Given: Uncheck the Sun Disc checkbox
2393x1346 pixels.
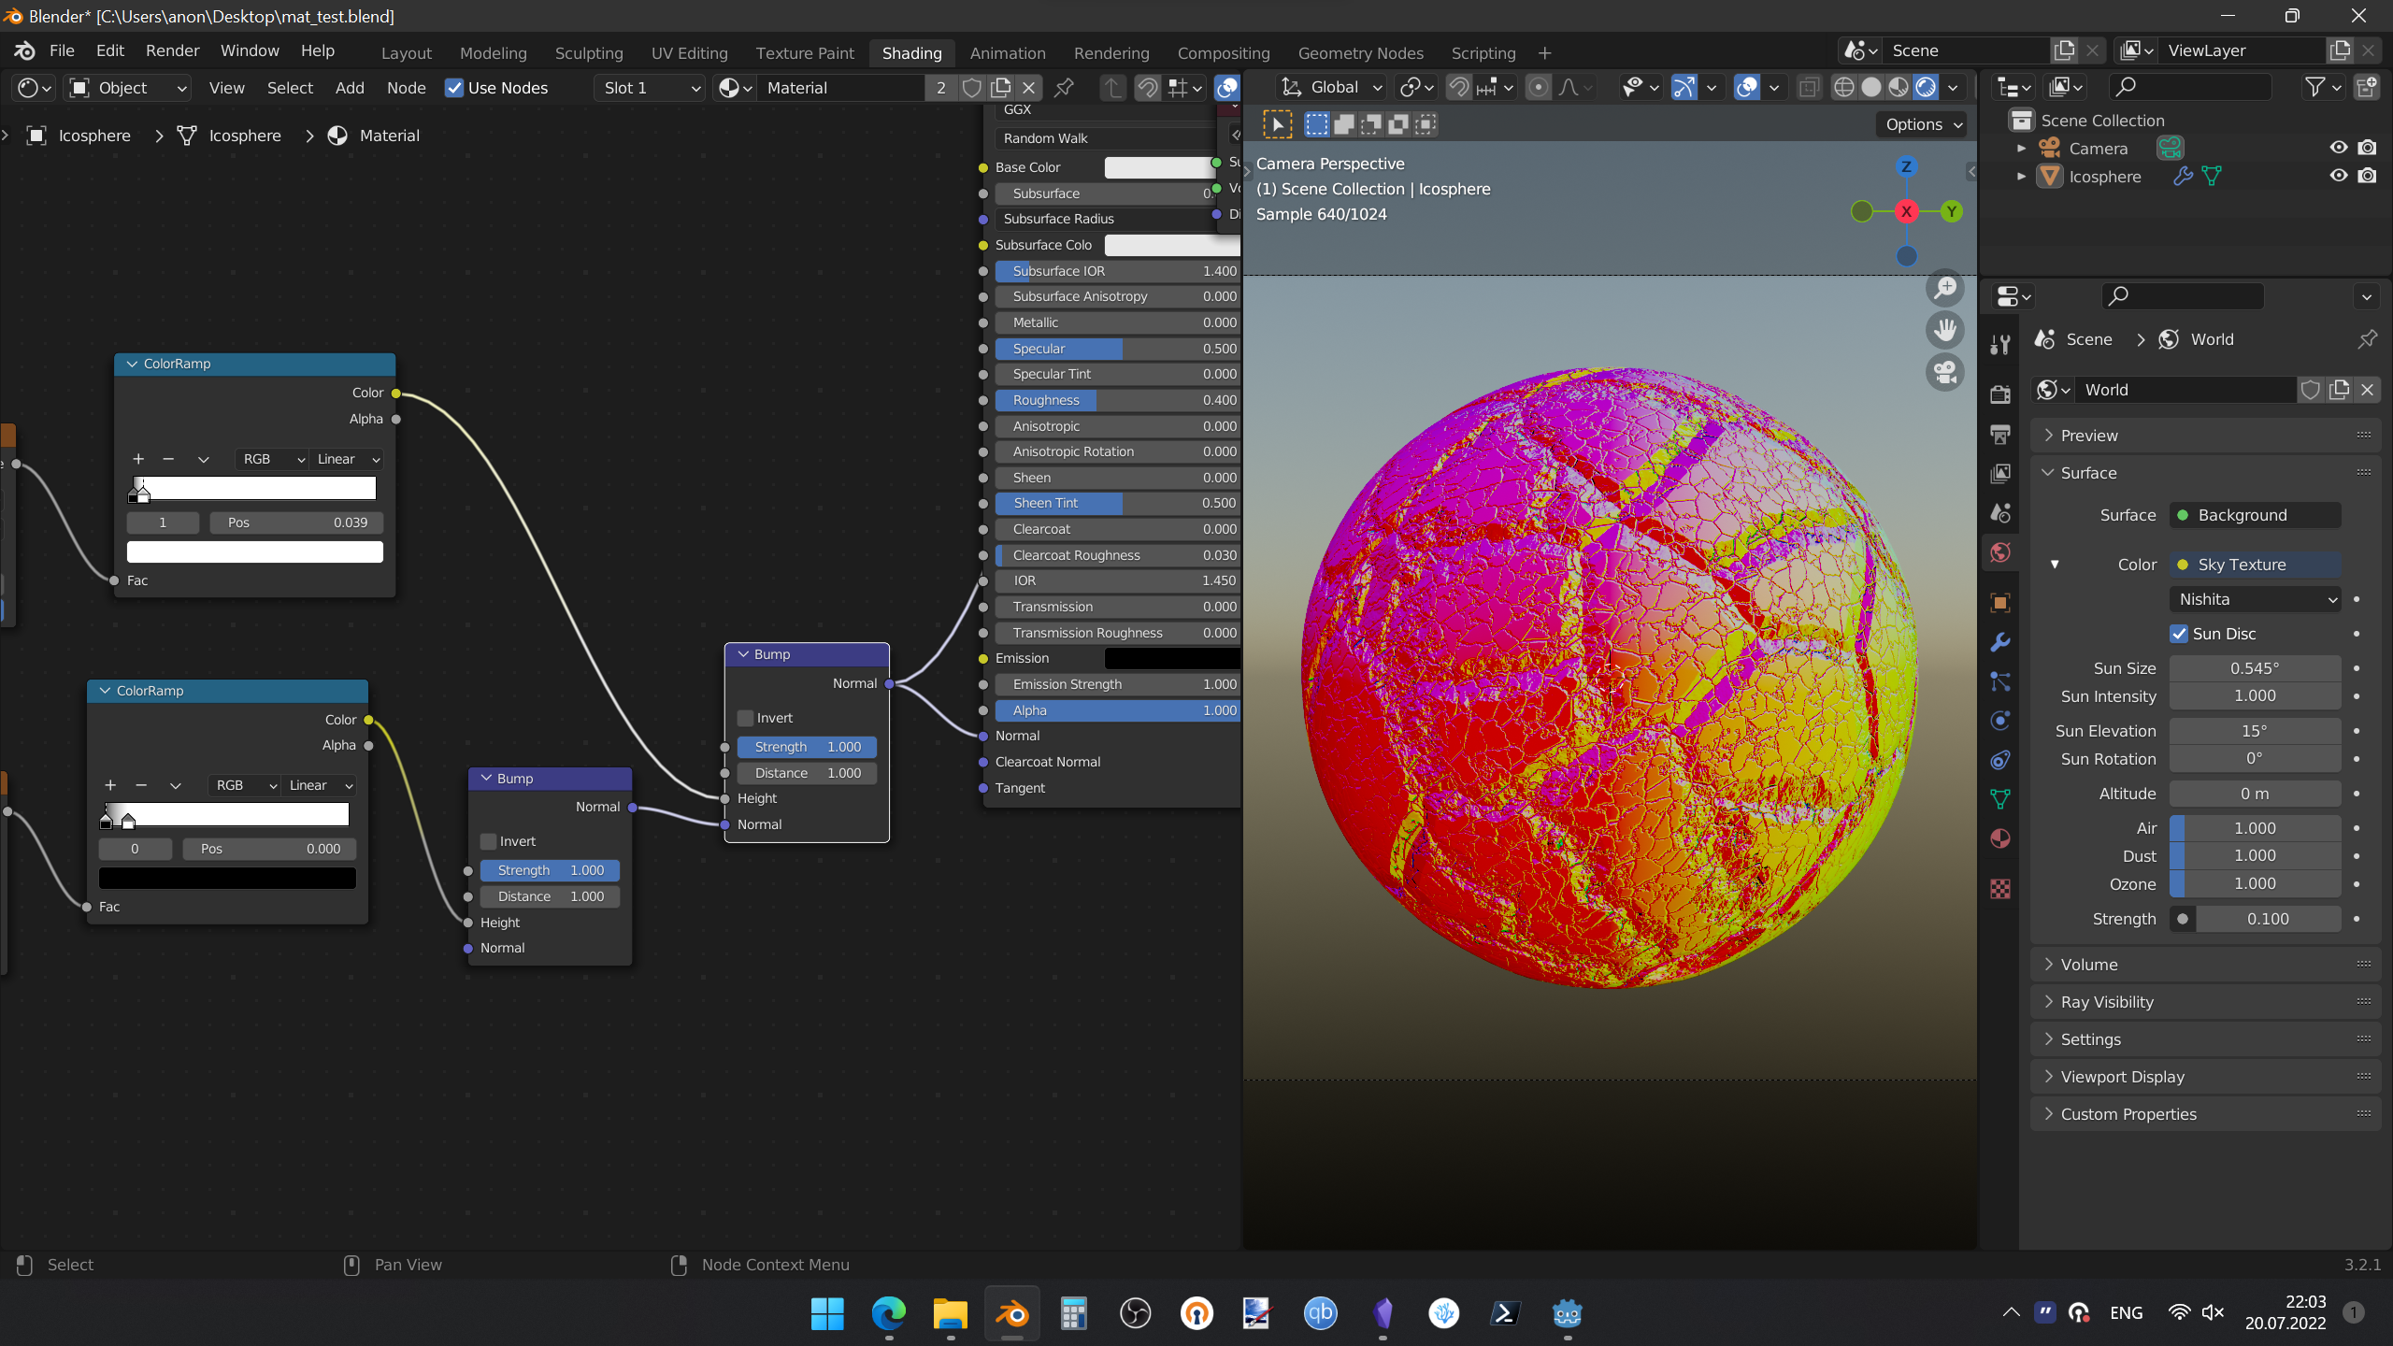Looking at the screenshot, I should [2179, 634].
